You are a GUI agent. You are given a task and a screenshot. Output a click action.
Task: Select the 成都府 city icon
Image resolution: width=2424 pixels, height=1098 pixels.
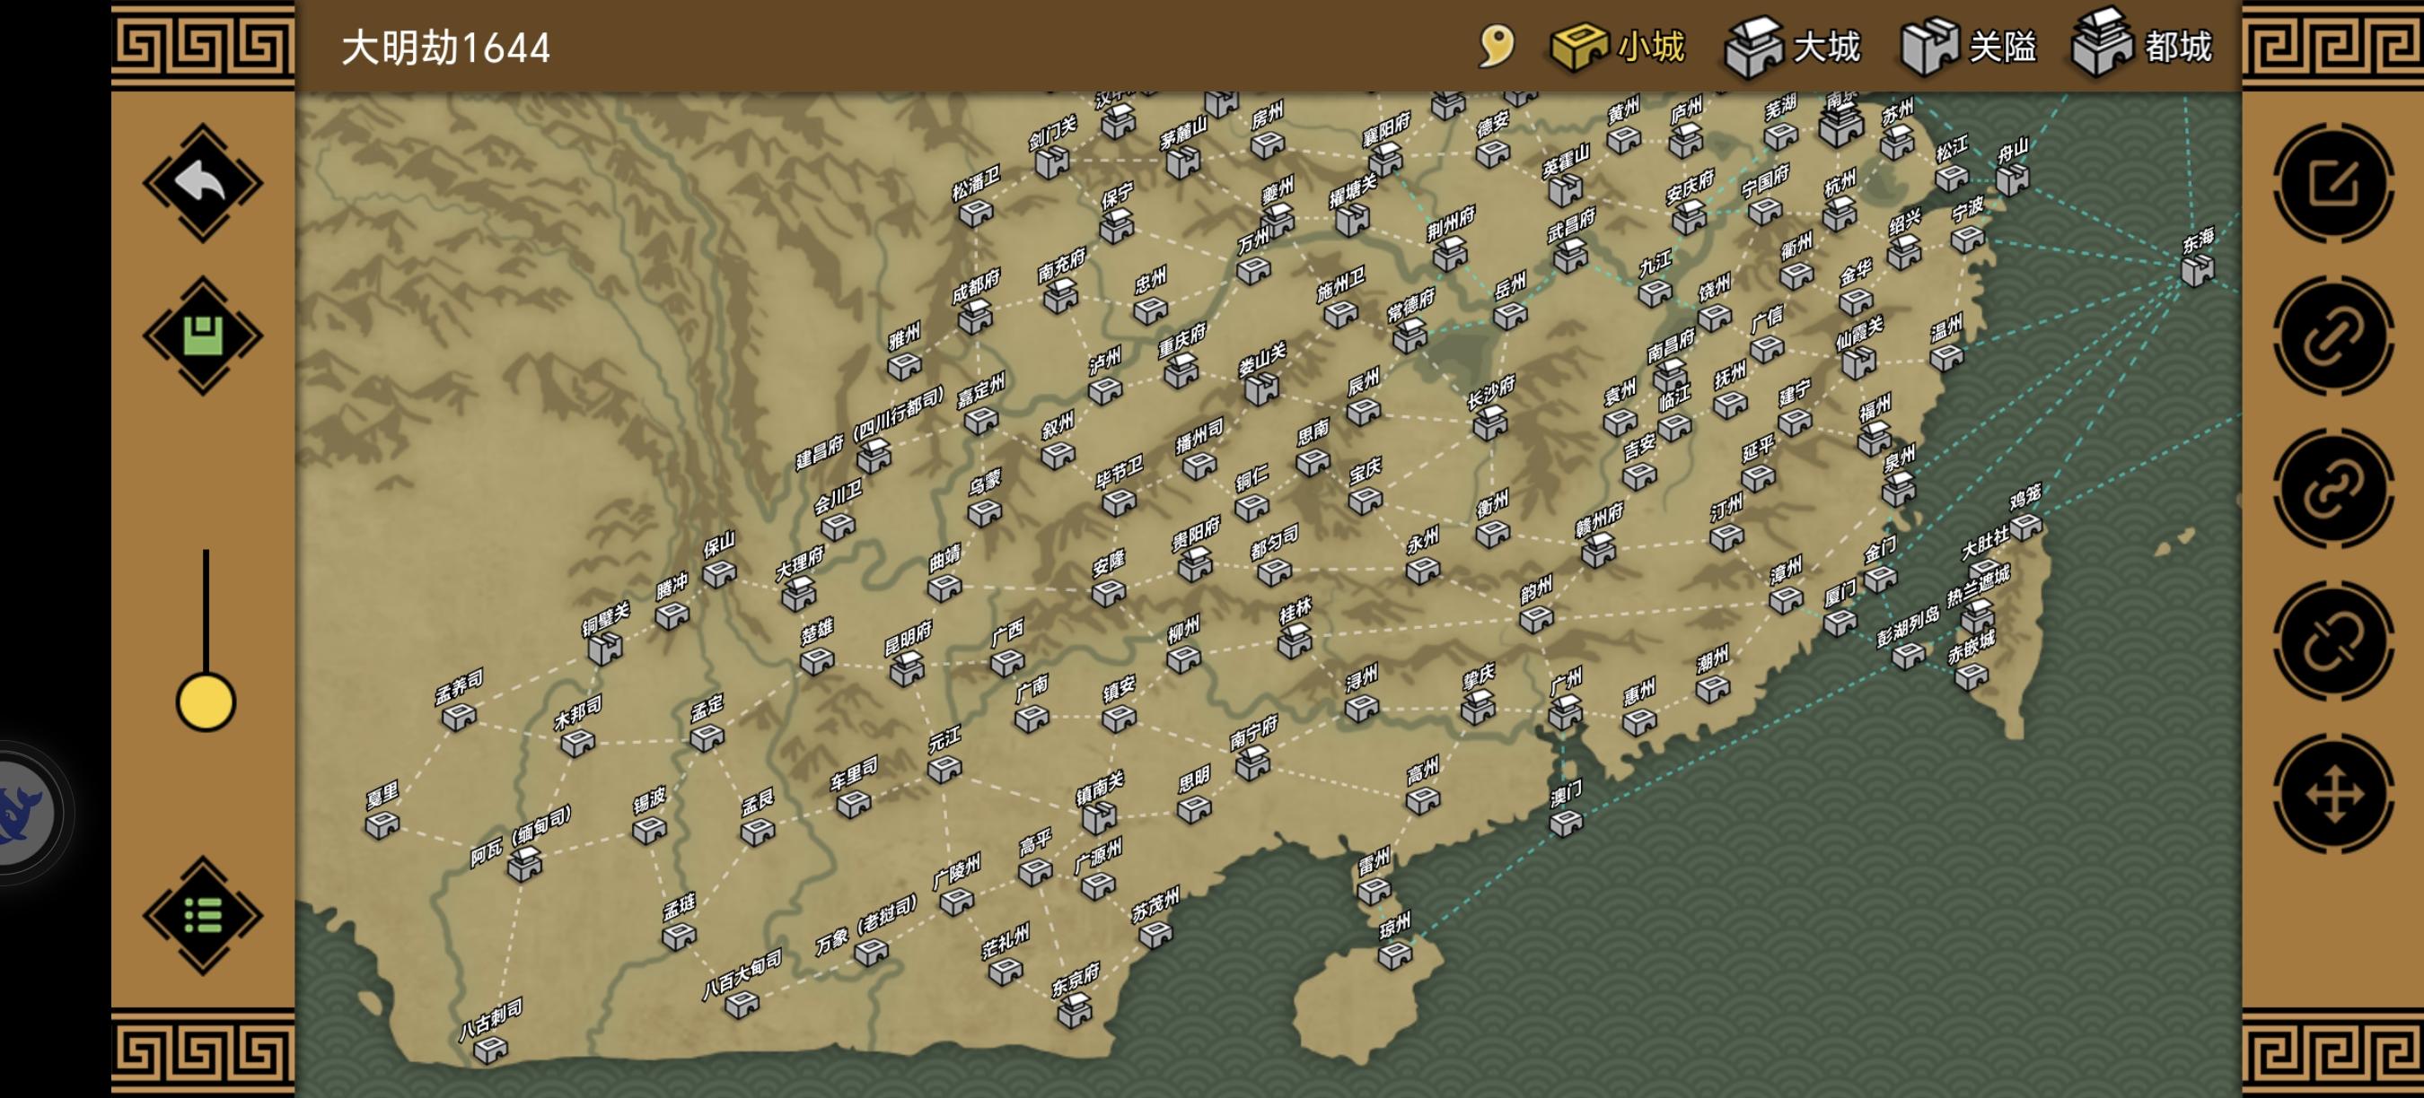975,318
